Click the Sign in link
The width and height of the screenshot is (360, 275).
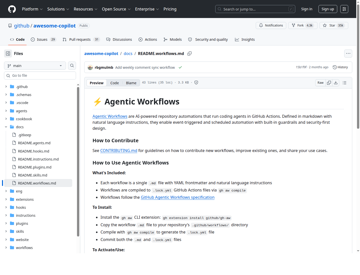(307, 9)
